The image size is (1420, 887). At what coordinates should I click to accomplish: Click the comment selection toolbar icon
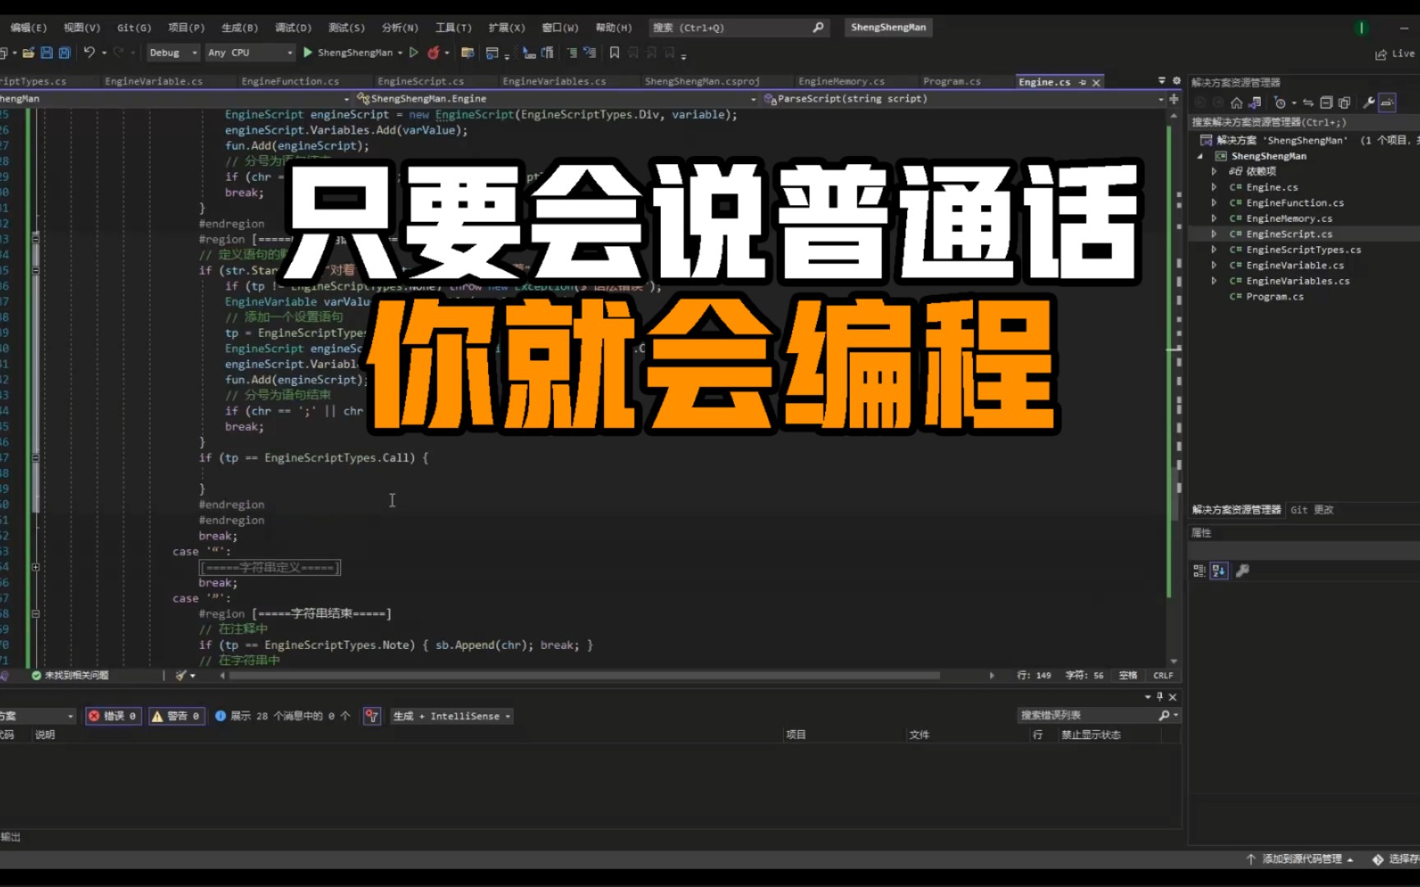coord(572,53)
